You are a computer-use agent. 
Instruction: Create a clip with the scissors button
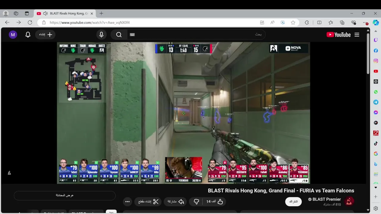[148, 202]
